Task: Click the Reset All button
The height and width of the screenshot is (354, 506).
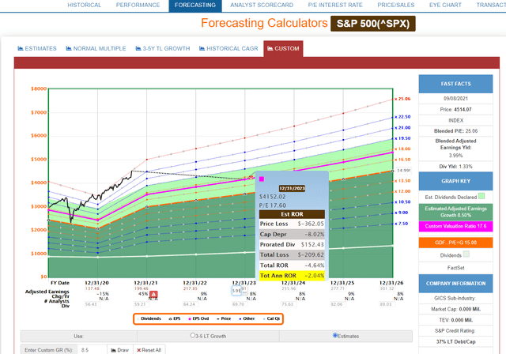Action: 149,350
